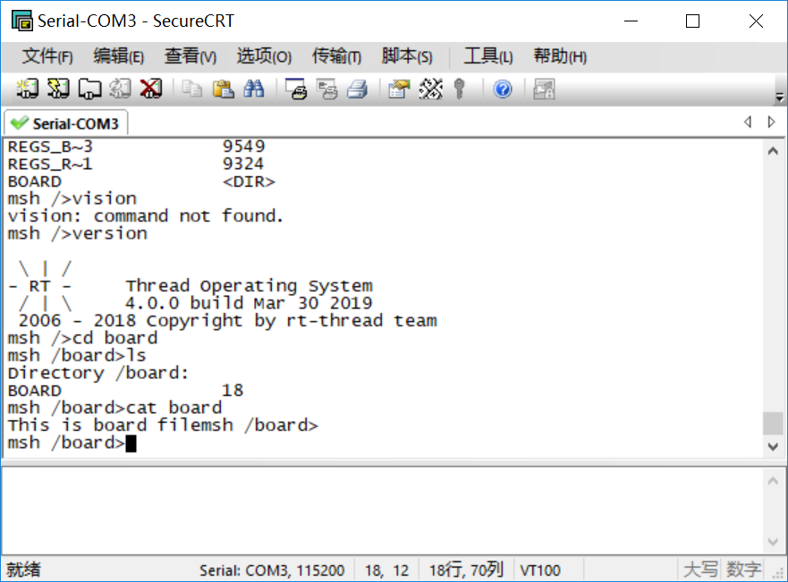Click the keymap editor toolbar icon
788x582 pixels.
431,89
